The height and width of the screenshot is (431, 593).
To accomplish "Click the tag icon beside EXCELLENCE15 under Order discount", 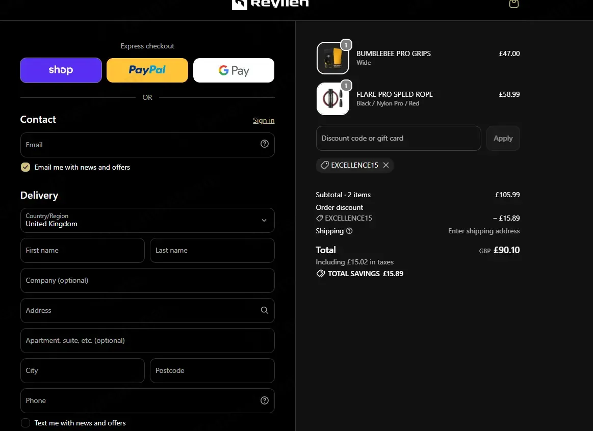I will click(x=320, y=218).
